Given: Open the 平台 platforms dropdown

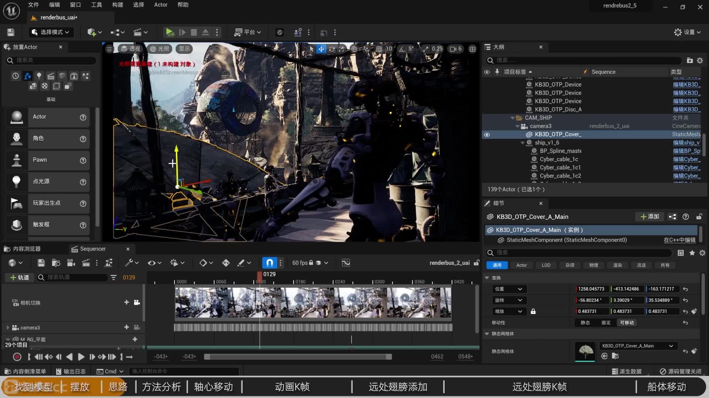Looking at the screenshot, I should pyautogui.click(x=248, y=32).
